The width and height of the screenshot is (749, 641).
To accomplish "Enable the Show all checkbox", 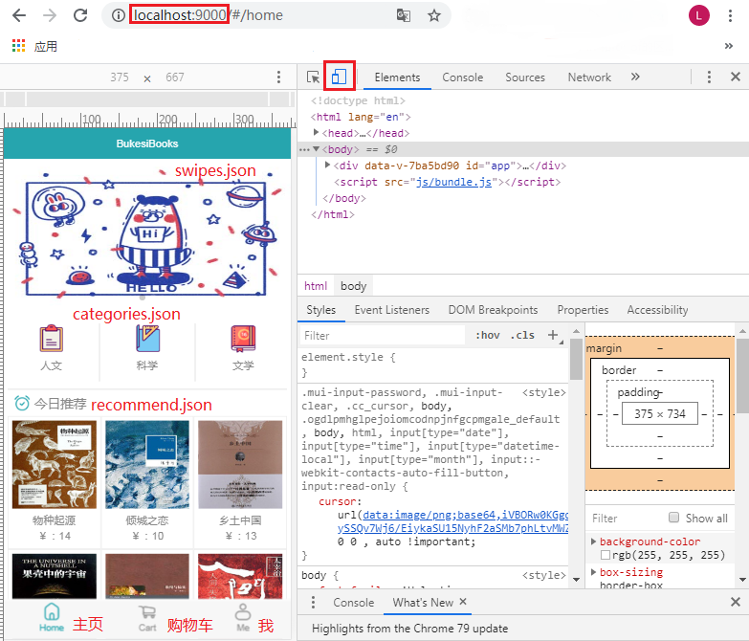I will pyautogui.click(x=673, y=518).
